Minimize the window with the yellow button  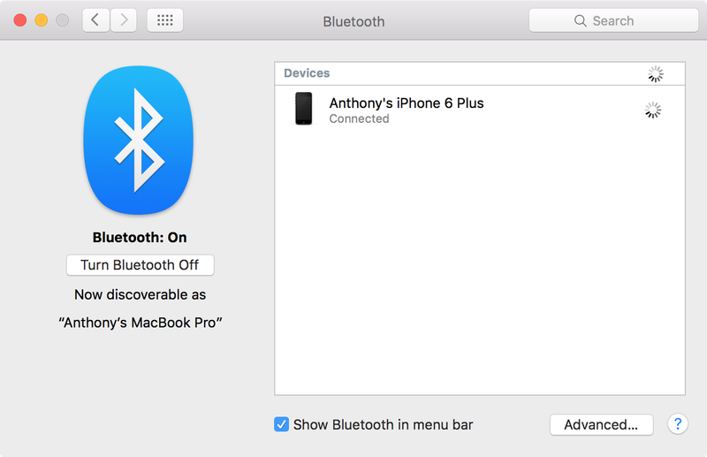pyautogui.click(x=41, y=20)
